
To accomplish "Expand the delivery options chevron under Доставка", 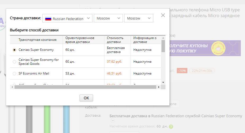I will point(113,121).
